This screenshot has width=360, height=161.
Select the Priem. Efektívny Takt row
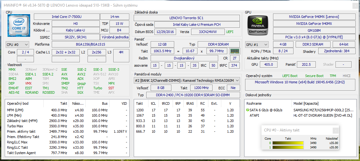67,137
